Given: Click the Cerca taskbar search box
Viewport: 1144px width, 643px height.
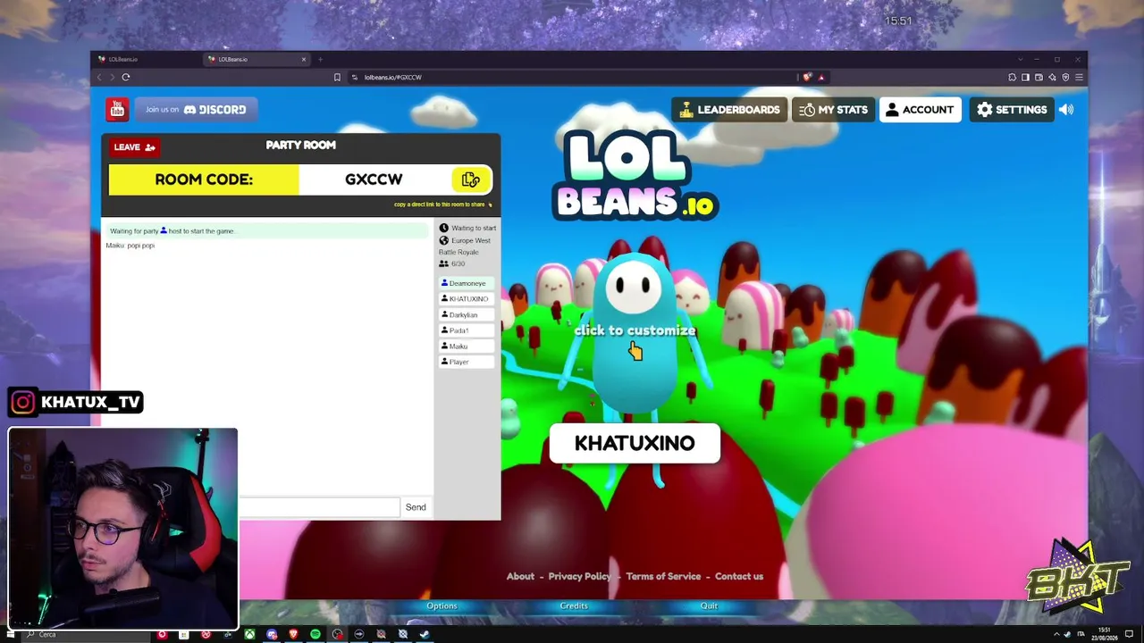Looking at the screenshot, I should tap(85, 634).
